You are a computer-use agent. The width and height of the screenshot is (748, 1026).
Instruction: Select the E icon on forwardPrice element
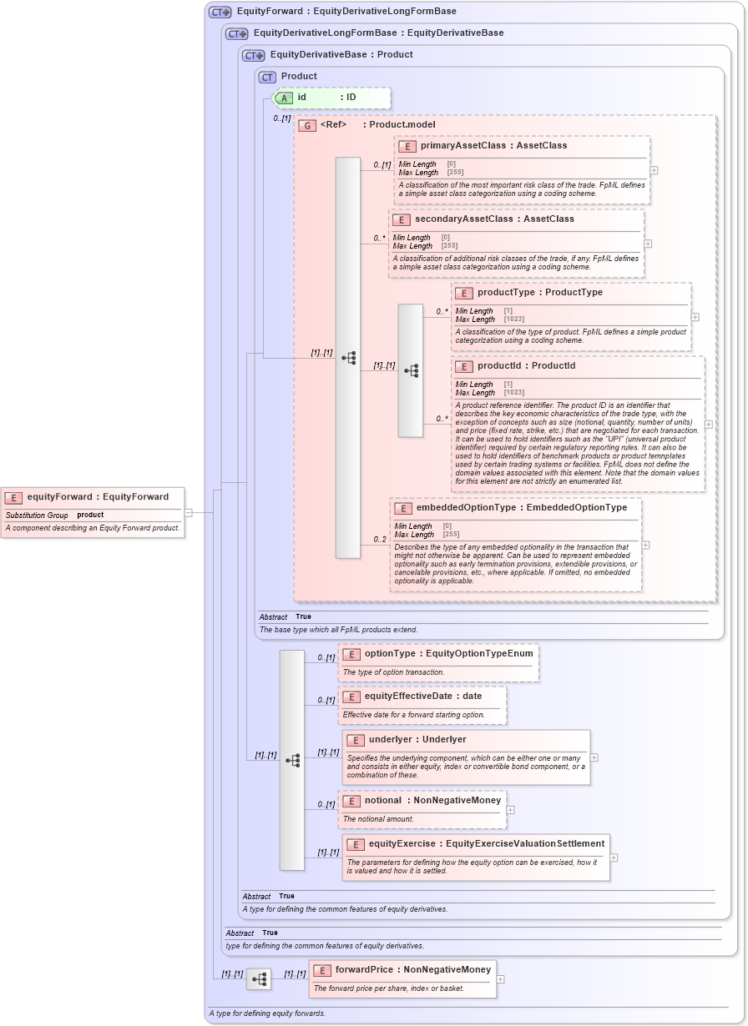coord(321,970)
